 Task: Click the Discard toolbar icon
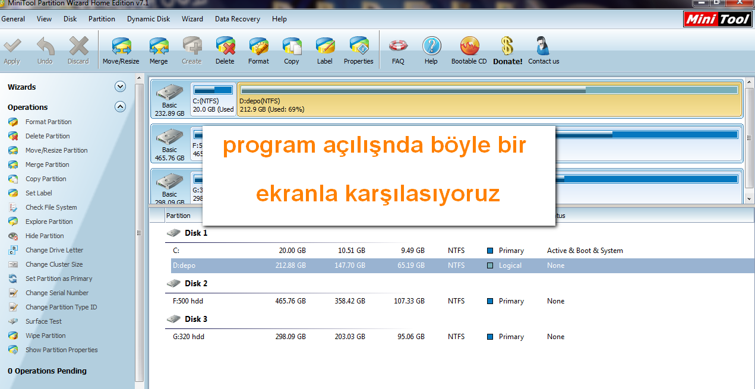78,46
